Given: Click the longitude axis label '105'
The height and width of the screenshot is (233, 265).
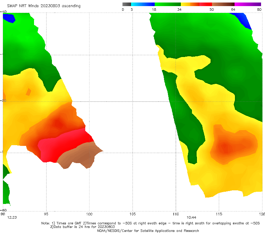Looking at the screenshot, I should click(x=132, y=214).
